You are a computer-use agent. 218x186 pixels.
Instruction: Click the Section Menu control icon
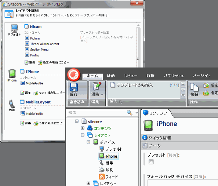(x=27, y=49)
